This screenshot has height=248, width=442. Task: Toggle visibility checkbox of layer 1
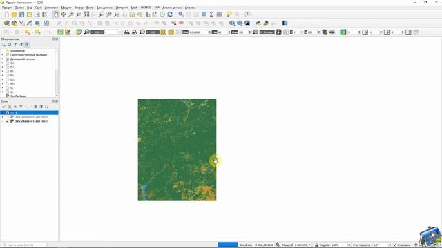(x=7, y=113)
